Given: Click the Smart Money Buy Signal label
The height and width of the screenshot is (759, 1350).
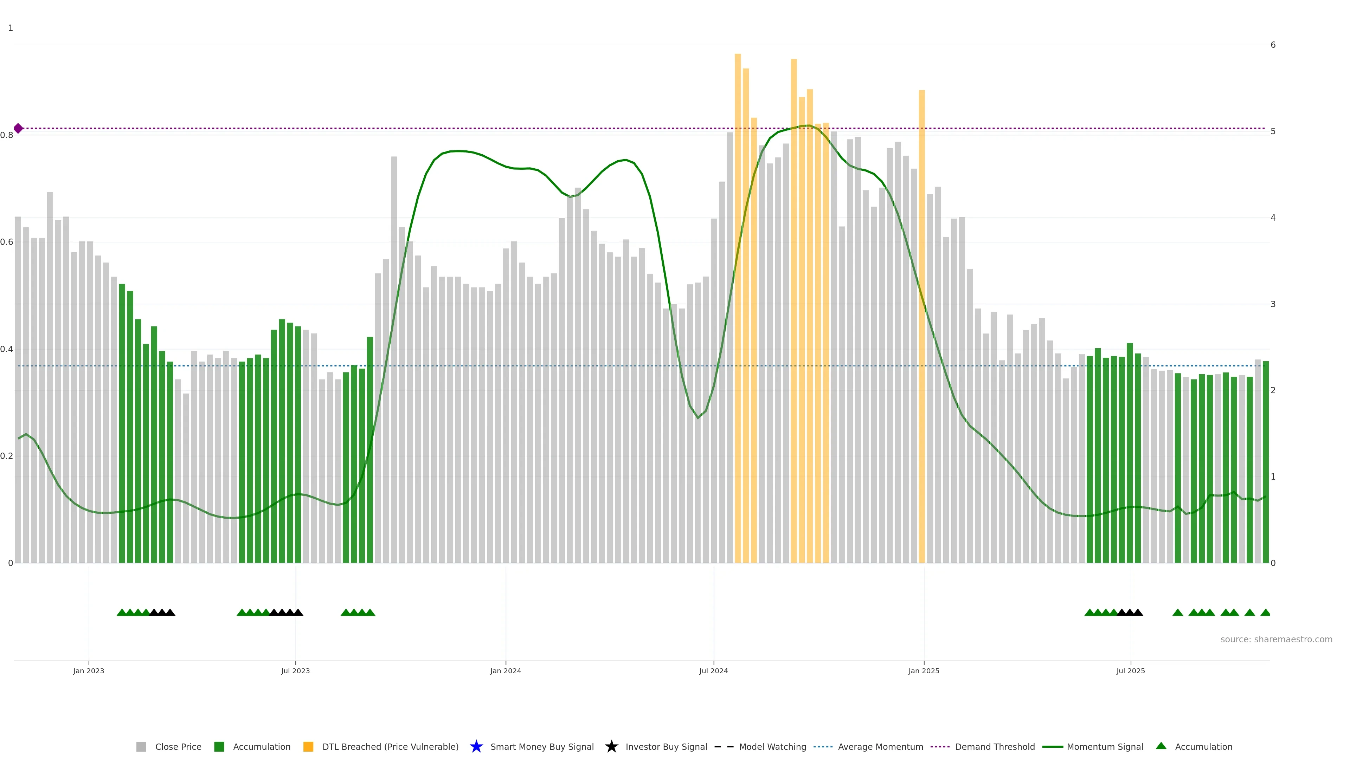Looking at the screenshot, I should click(x=542, y=746).
